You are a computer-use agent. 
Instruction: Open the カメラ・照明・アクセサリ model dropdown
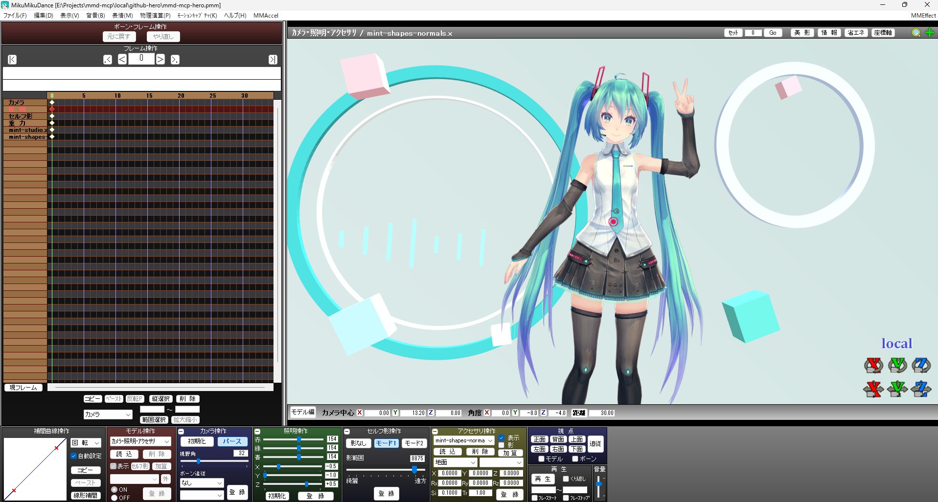point(140,441)
